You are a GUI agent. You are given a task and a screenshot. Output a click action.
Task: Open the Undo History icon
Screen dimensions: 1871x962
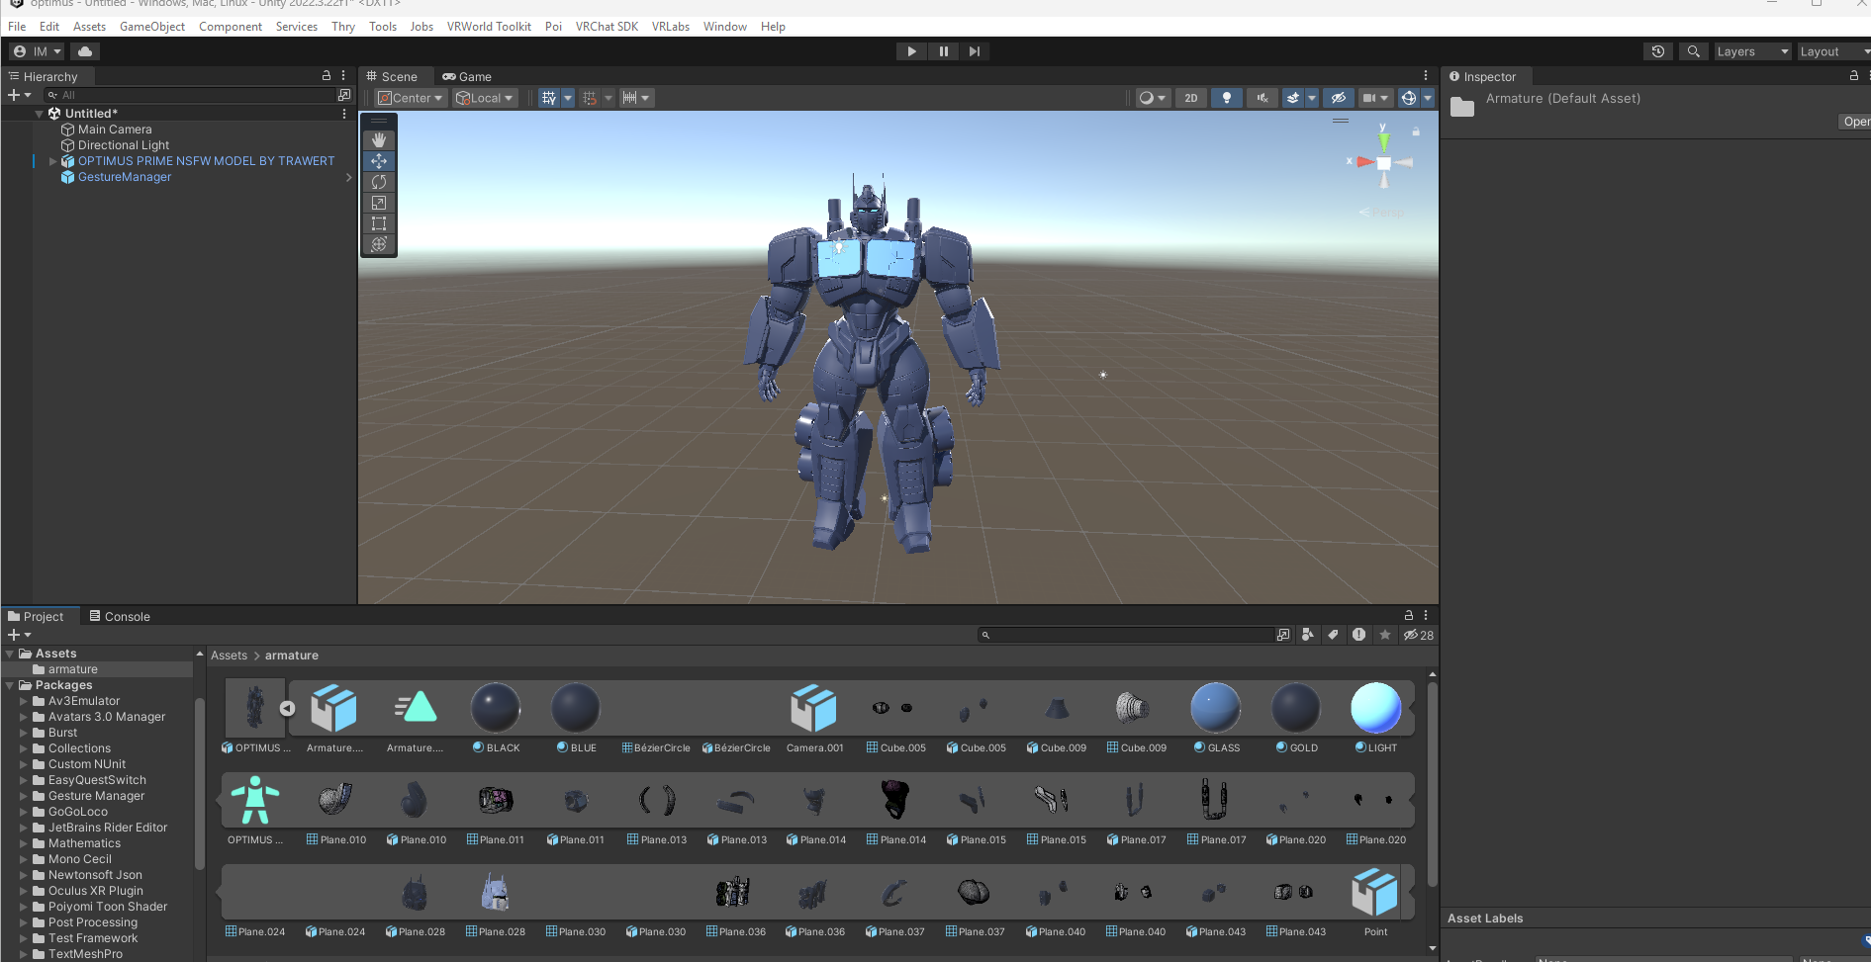tap(1658, 51)
